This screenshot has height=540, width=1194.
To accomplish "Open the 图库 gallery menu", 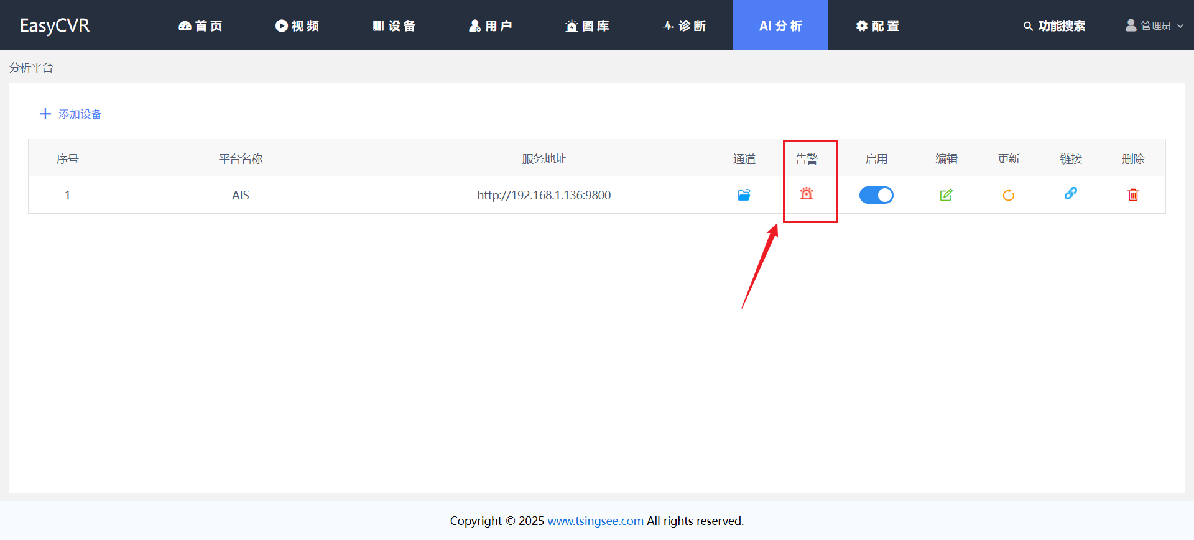I will click(x=587, y=25).
